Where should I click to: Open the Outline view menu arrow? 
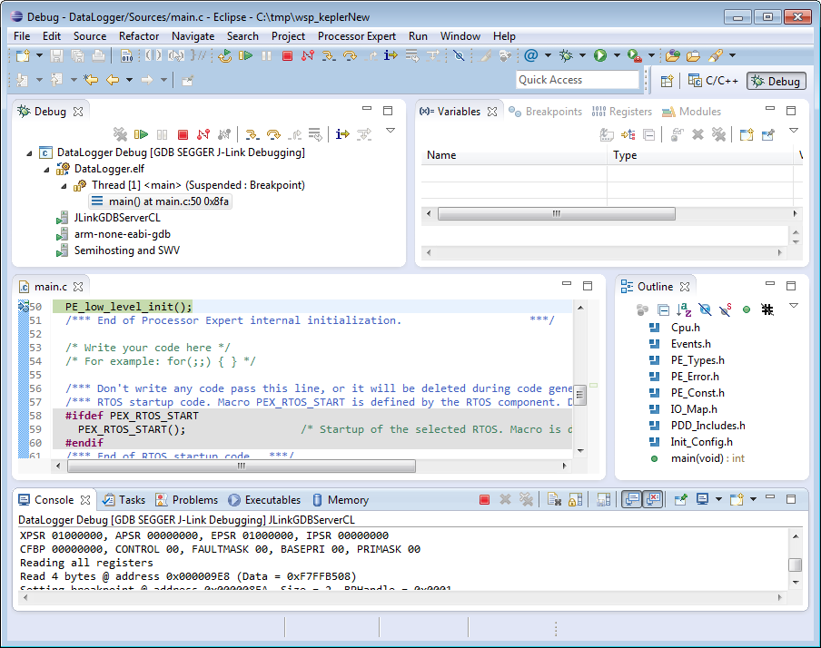coord(793,306)
